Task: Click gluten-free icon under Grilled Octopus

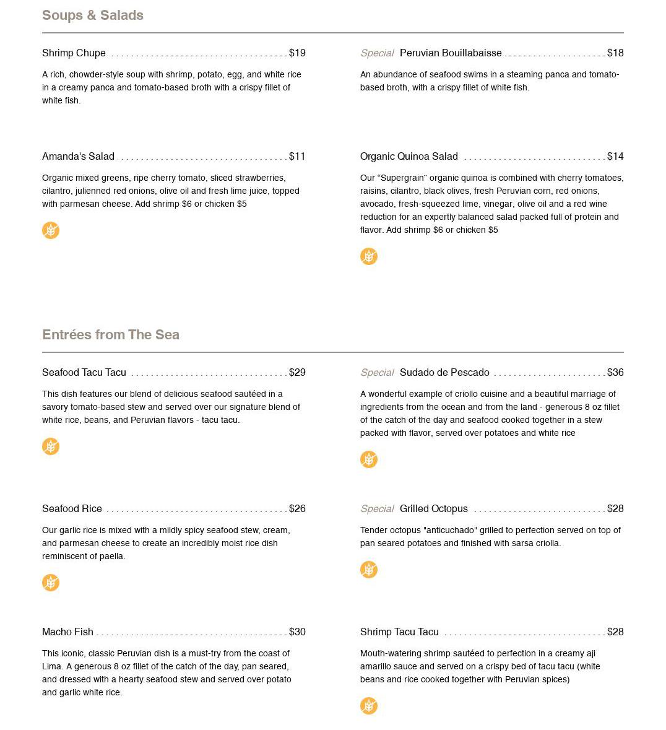Action: coord(369,570)
